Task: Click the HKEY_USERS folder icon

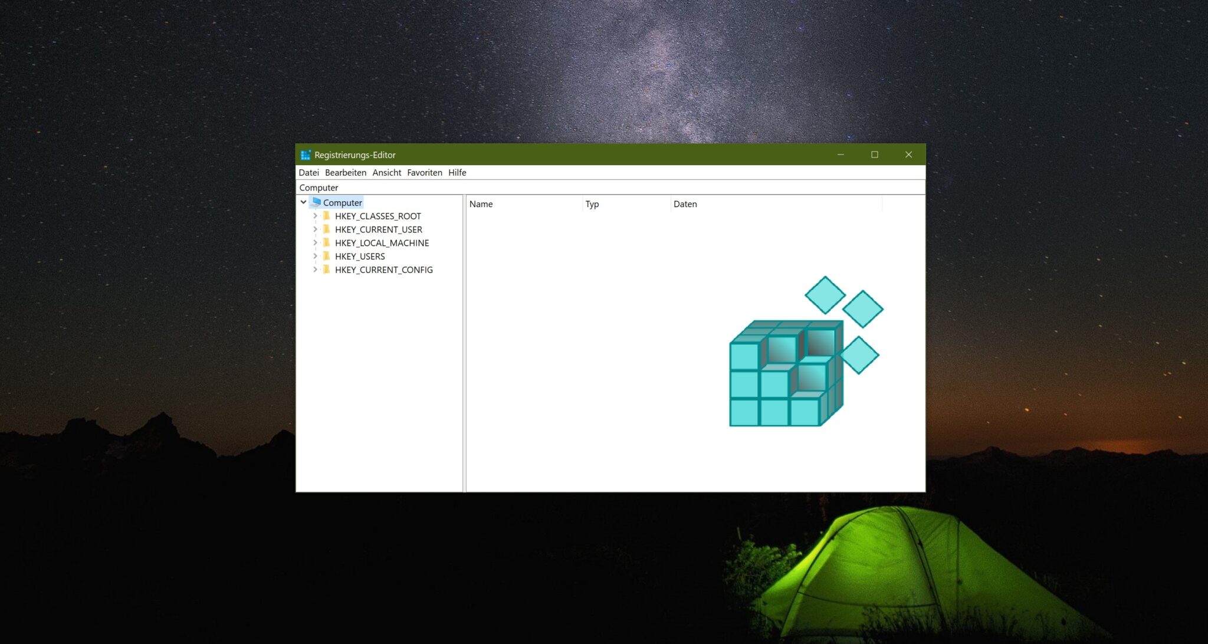Action: pos(328,256)
